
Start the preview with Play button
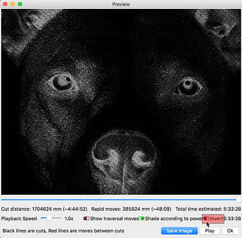click(210, 231)
